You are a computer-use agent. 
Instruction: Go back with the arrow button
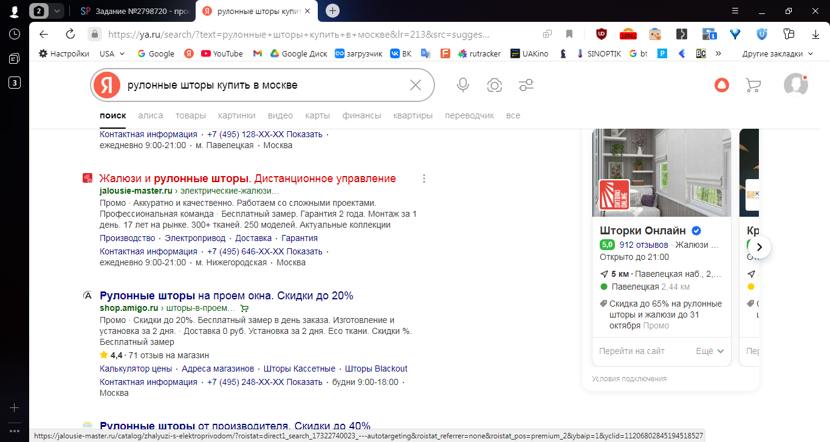coord(43,34)
